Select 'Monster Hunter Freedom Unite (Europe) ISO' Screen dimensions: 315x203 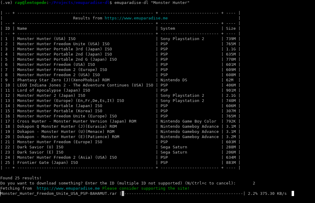[x=67, y=116]
